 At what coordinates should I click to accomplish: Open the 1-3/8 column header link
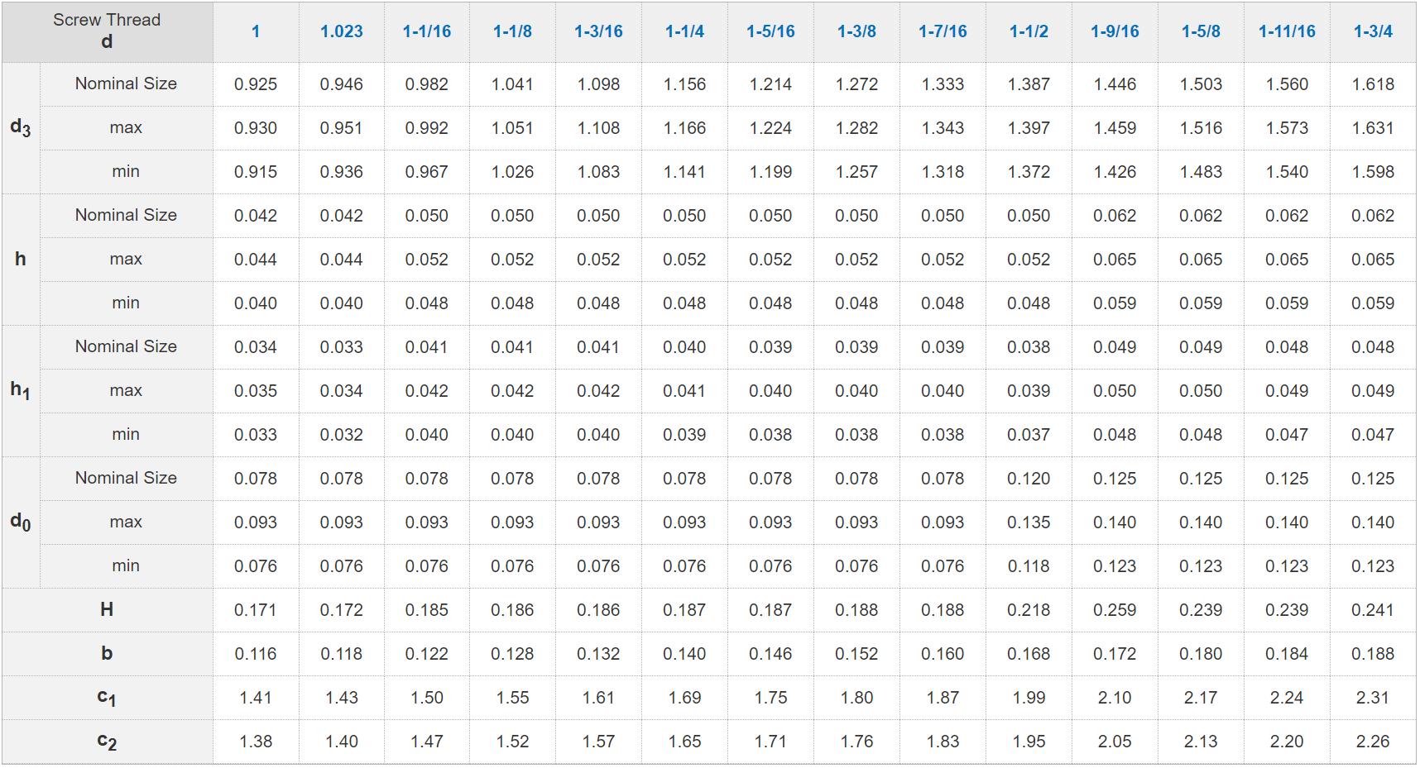click(x=856, y=31)
